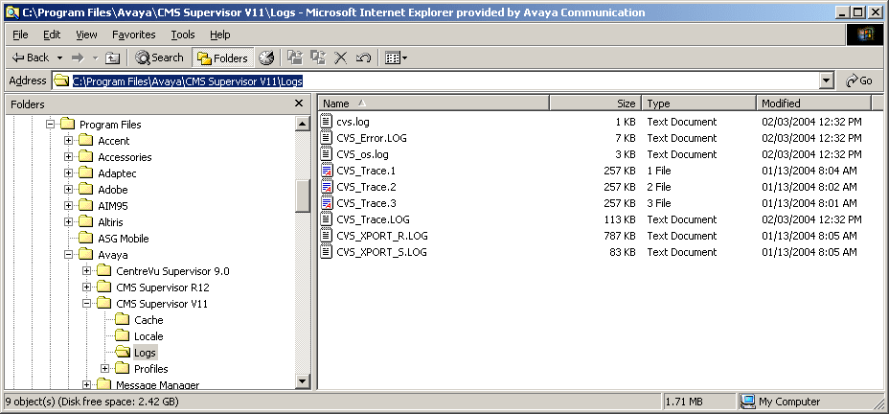Open the File menu
This screenshot has height=414, width=889.
(x=20, y=34)
